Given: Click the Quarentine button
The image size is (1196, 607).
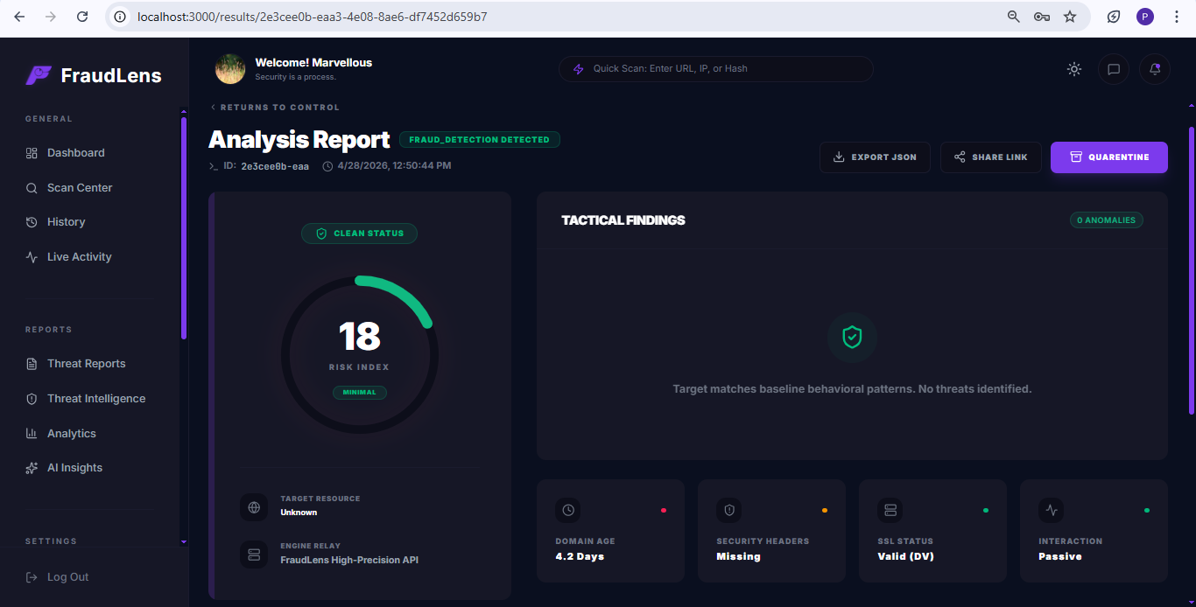Looking at the screenshot, I should (x=1109, y=157).
